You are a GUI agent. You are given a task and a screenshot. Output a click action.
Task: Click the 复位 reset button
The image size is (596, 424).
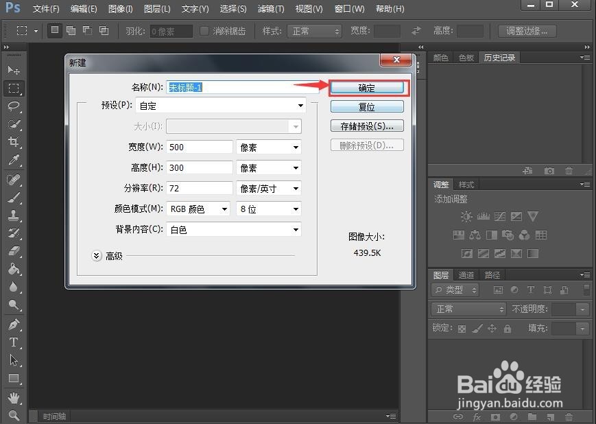tap(367, 107)
